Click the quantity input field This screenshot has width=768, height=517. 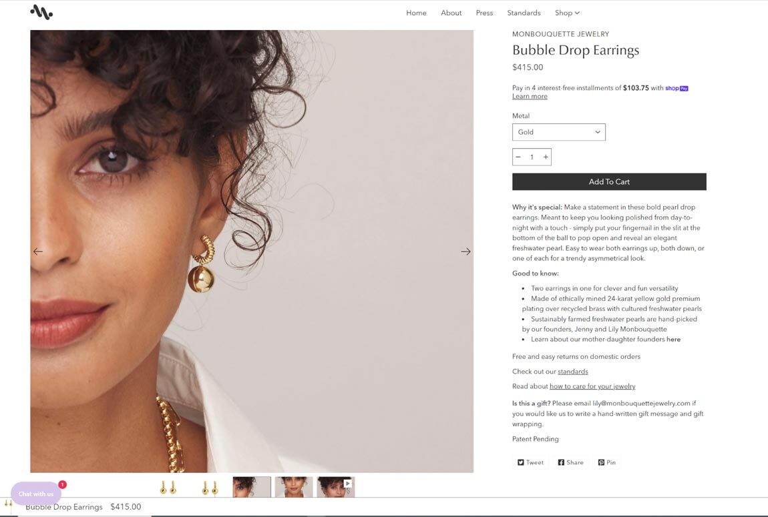point(532,157)
